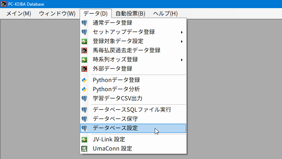Open the ヘルプ(H) menu
Image resolution: width=282 pixels, height=159 pixels.
(x=165, y=13)
